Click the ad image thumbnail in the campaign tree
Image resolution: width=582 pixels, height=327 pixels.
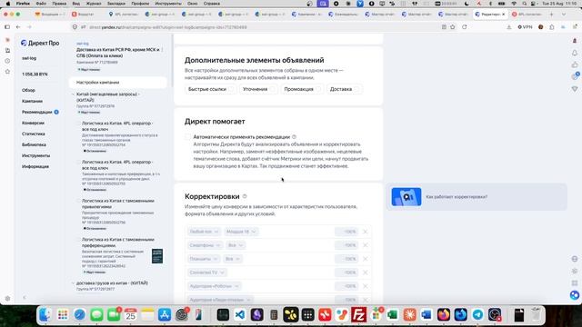click(x=157, y=256)
